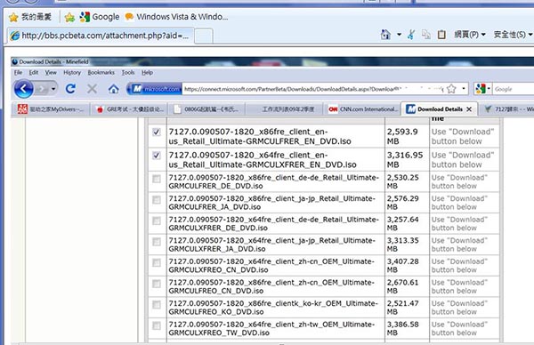The height and width of the screenshot is (345, 534).
Task: Check the x64fre zh-cn OEM Ultimate checkbox
Action: 157,262
